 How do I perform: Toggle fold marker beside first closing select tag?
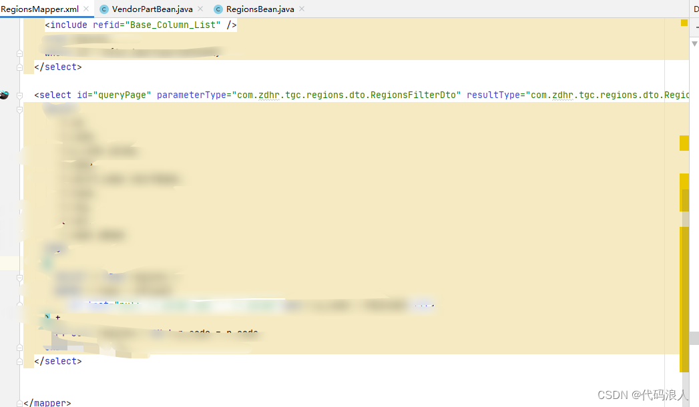pyautogui.click(x=19, y=67)
